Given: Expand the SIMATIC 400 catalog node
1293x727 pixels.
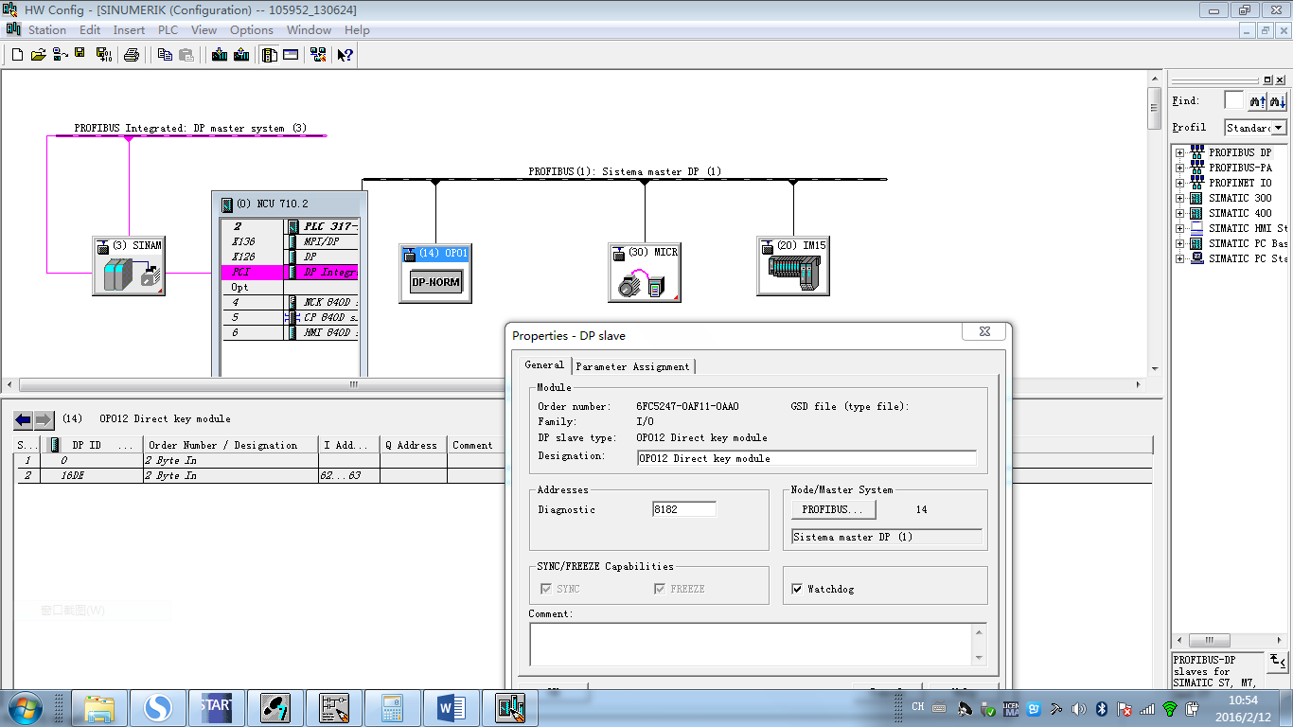Looking at the screenshot, I should [x=1180, y=213].
